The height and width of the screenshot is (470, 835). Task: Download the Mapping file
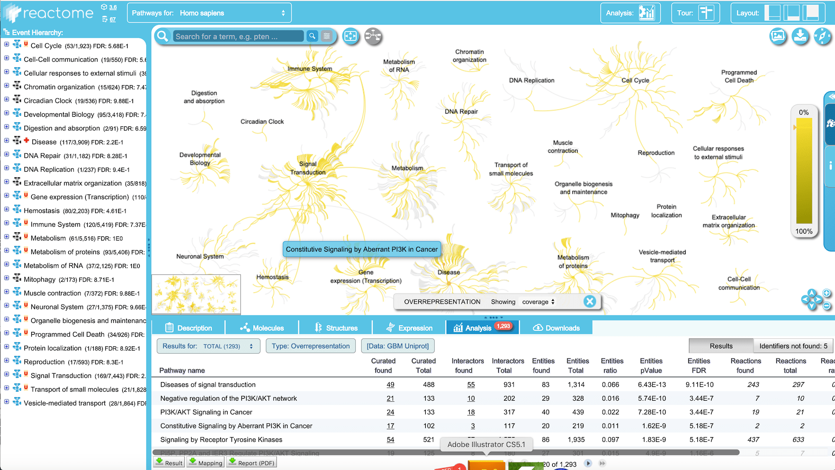[x=205, y=463]
